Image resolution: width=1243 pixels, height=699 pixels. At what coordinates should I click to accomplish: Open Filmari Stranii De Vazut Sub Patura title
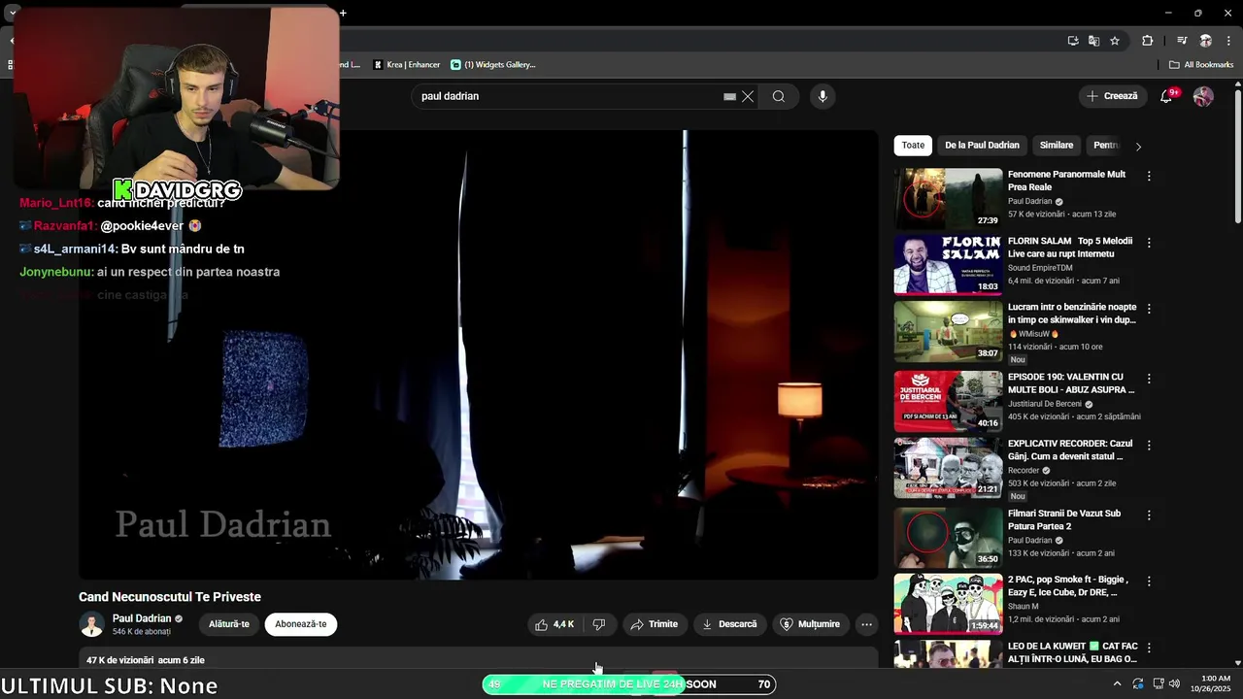pos(1064,519)
